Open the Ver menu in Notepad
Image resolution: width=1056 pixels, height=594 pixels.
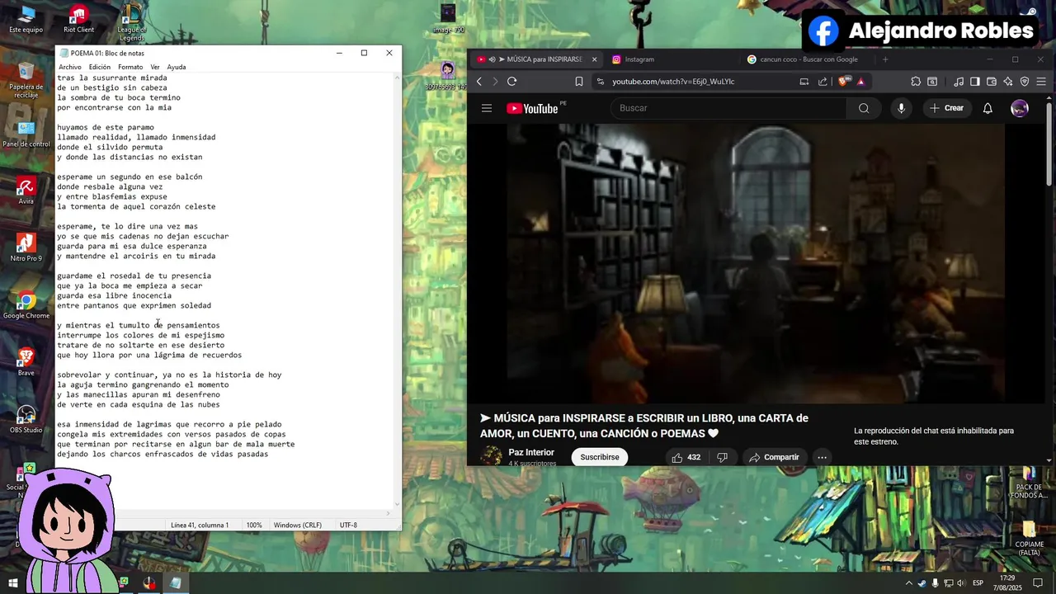click(x=155, y=67)
